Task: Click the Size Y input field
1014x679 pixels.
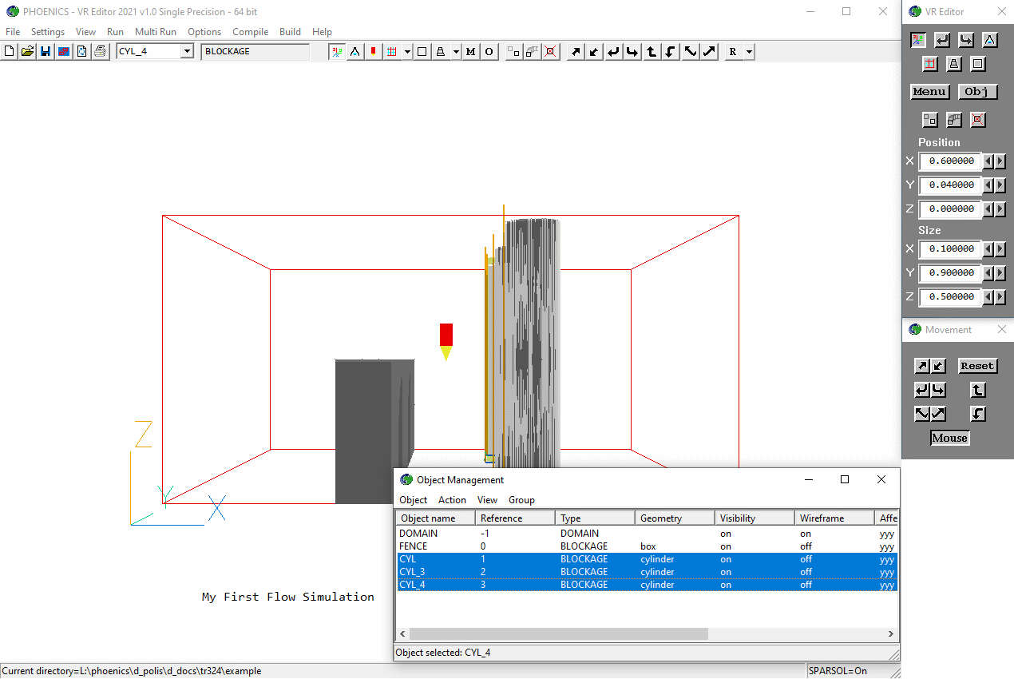Action: tap(950, 273)
